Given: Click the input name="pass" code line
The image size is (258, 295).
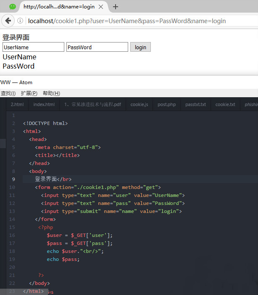Looking at the screenshot, I should coord(113,203).
